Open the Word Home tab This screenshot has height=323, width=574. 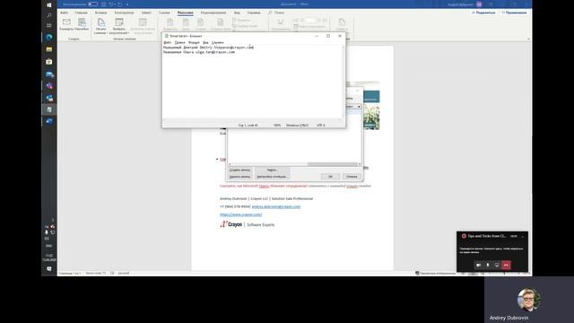pos(82,13)
